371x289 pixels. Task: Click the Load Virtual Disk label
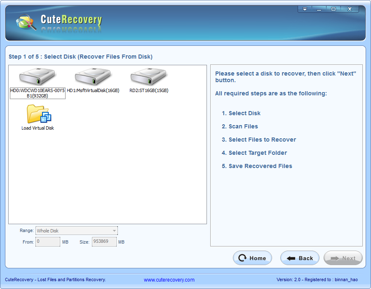click(x=38, y=128)
